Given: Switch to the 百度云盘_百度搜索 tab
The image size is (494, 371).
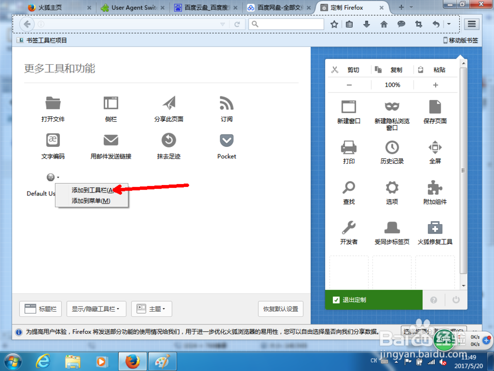Looking at the screenshot, I should [206, 7].
